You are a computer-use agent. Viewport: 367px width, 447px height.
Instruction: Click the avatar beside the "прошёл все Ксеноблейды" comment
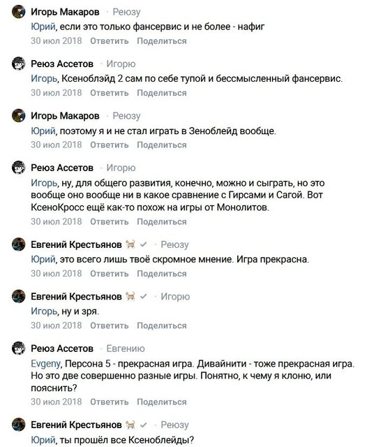pos(19,425)
